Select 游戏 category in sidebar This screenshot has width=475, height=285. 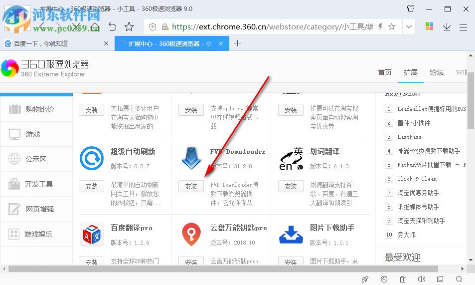[36, 134]
